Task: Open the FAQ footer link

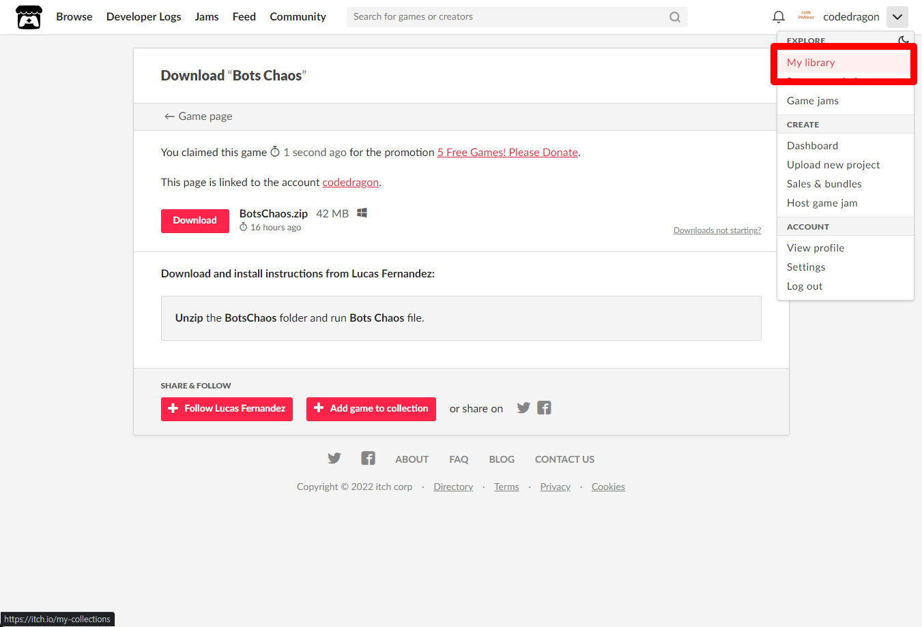Action: 459,459
